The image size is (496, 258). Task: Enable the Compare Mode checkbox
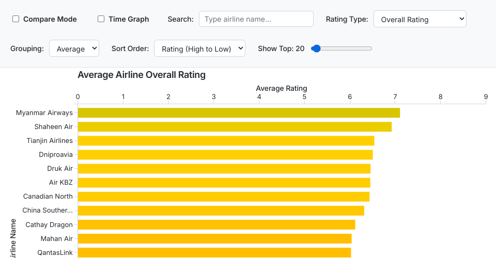tap(16, 19)
